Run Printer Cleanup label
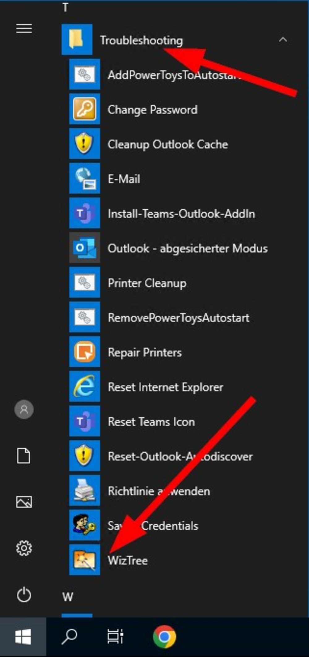The image size is (309, 657). (147, 283)
